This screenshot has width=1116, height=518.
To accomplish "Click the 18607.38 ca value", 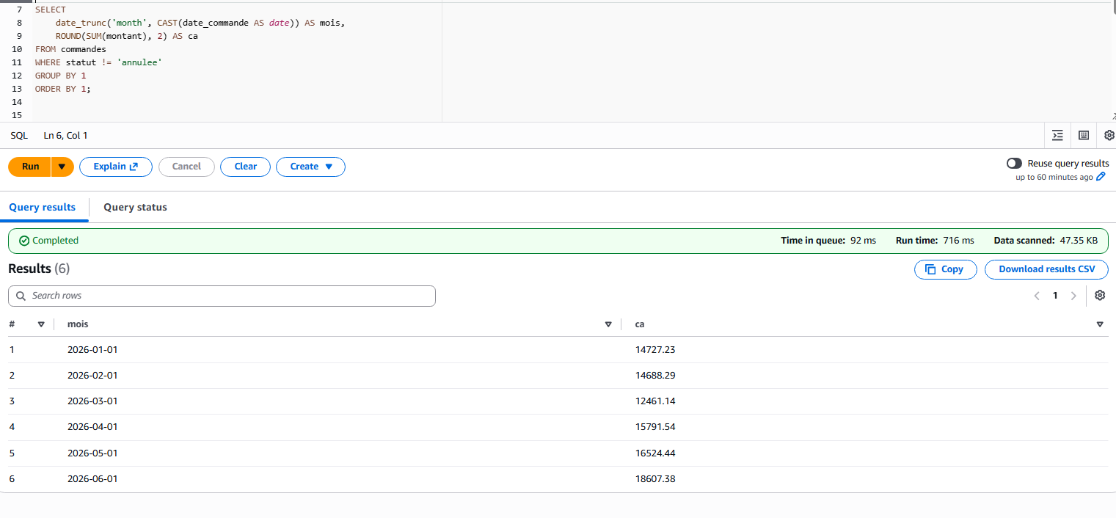I will [x=655, y=479].
